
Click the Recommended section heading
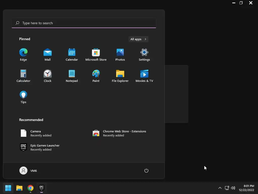[x=31, y=120]
